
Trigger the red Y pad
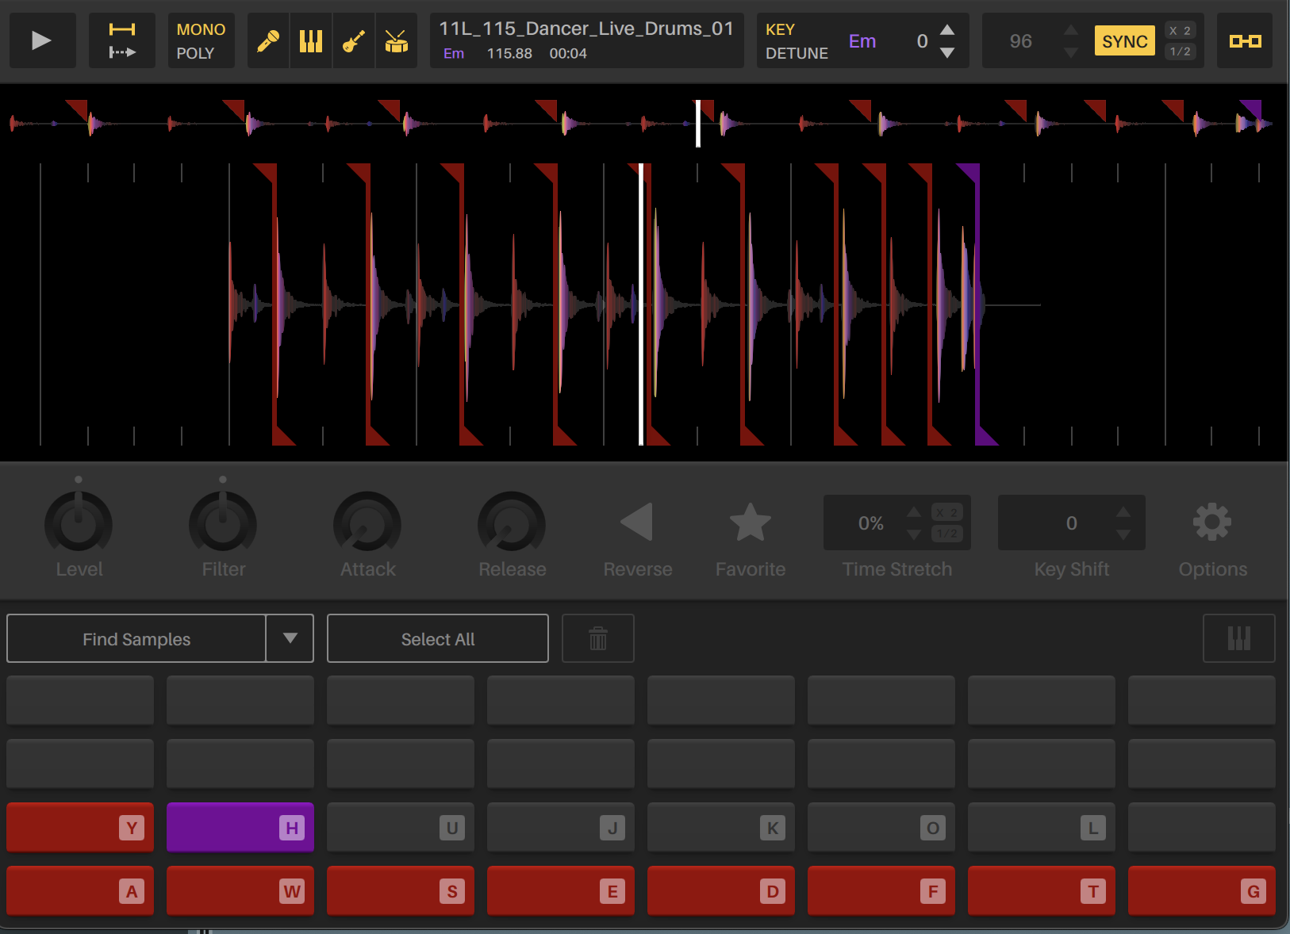(x=80, y=828)
